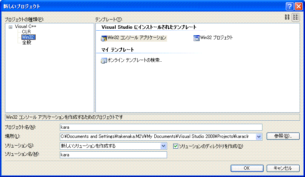Click 'オンライン テンプレートの検索...' label
Screen dimensions: 305x177
pos(134,60)
